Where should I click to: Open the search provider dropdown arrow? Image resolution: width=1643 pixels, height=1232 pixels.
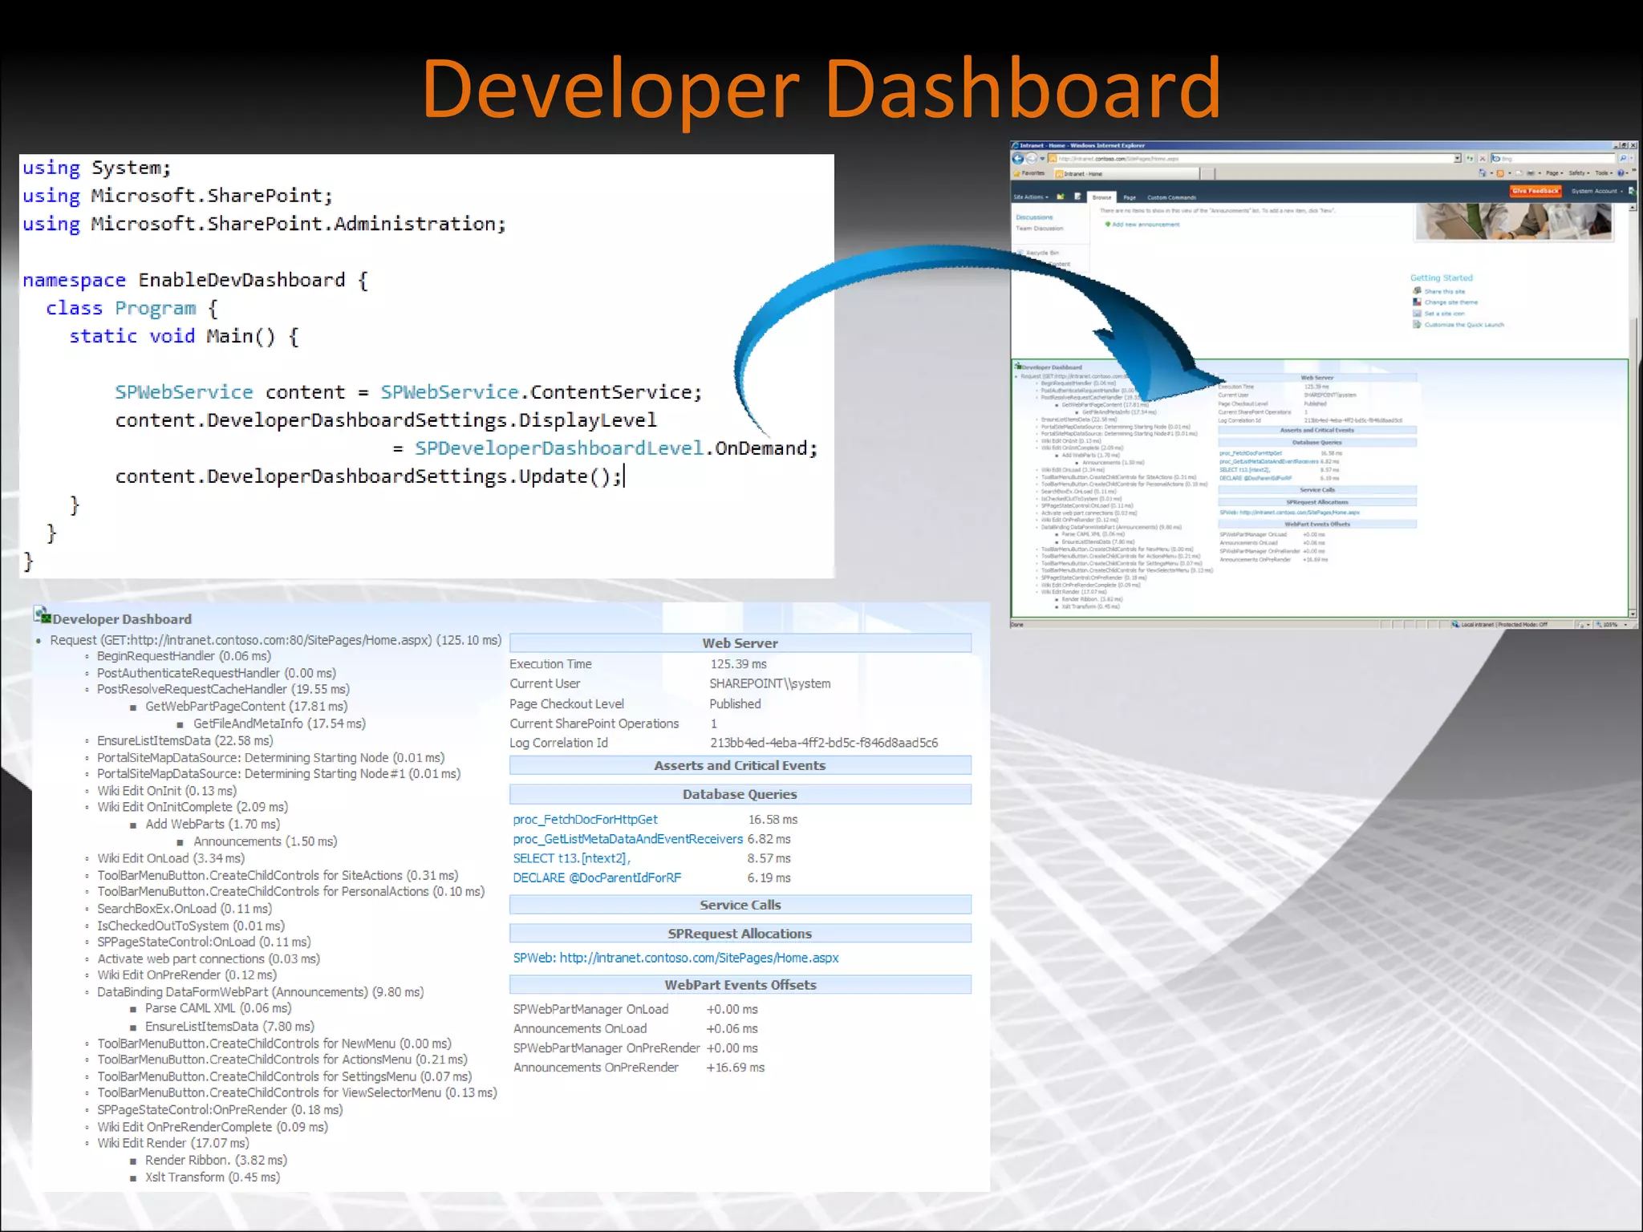point(1632,158)
